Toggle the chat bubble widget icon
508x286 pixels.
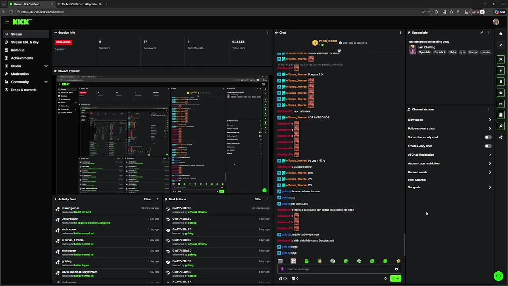pyautogui.click(x=501, y=93)
